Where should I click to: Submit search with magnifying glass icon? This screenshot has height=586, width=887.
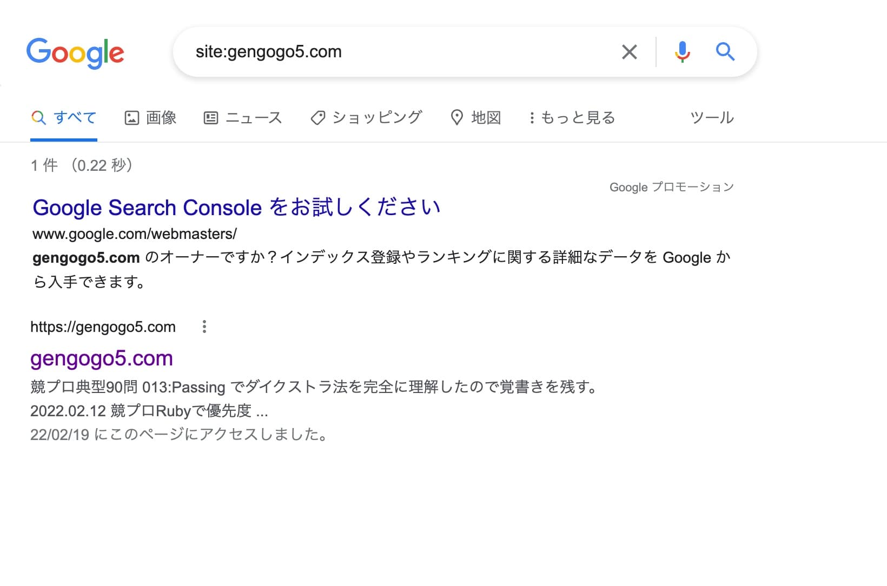click(x=725, y=52)
